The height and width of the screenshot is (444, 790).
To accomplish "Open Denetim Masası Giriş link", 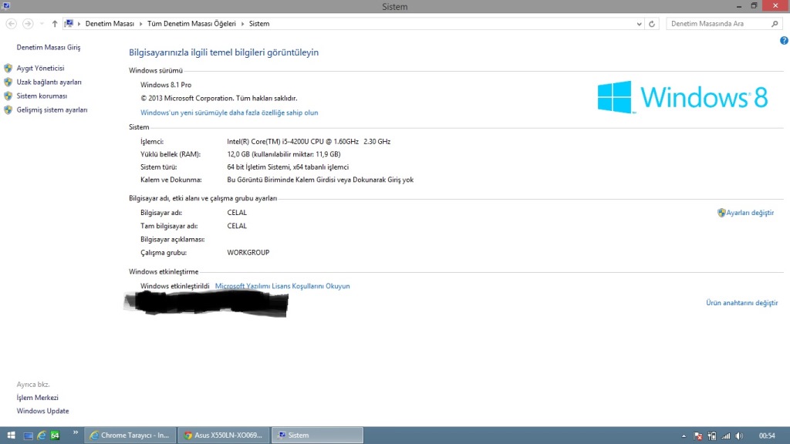I will [49, 47].
